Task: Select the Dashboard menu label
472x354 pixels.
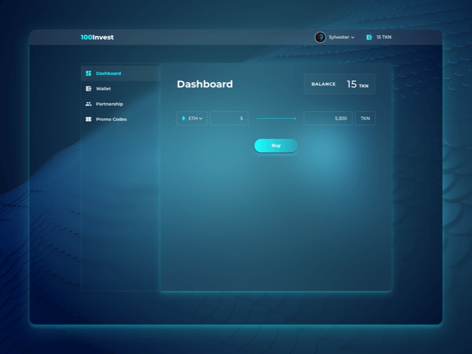Action: tap(109, 73)
